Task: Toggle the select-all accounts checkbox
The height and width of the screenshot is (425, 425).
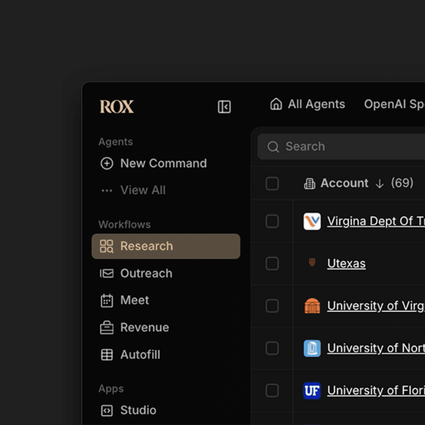Action: (x=272, y=183)
